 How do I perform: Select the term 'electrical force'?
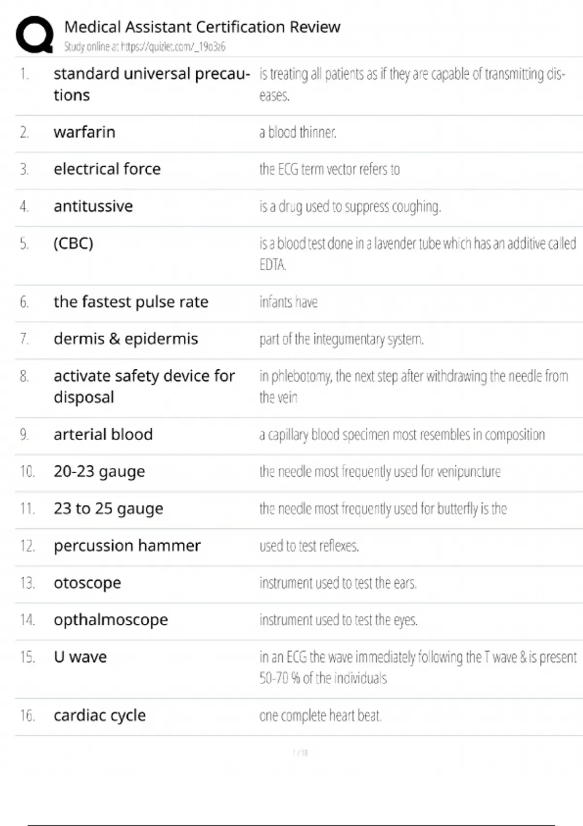(x=107, y=169)
